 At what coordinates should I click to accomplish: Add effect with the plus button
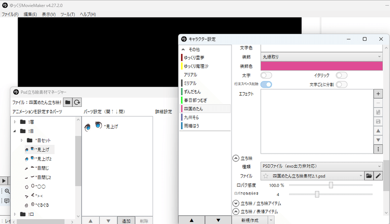pyautogui.click(x=378, y=94)
